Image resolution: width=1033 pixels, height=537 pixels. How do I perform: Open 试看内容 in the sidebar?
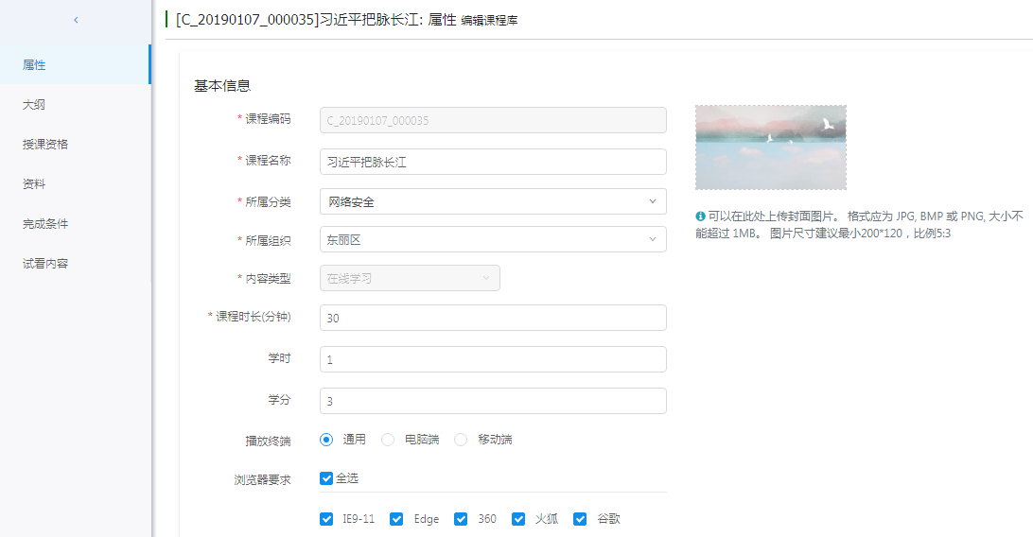[x=45, y=264]
